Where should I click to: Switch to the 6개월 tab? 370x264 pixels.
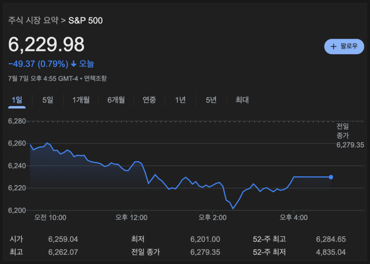click(x=116, y=100)
